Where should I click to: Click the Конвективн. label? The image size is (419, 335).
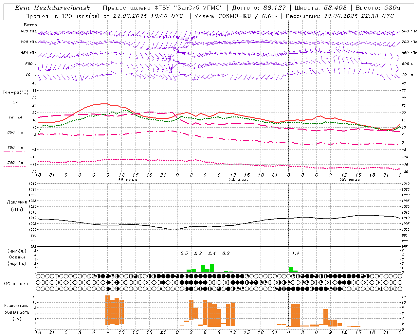point(17,306)
